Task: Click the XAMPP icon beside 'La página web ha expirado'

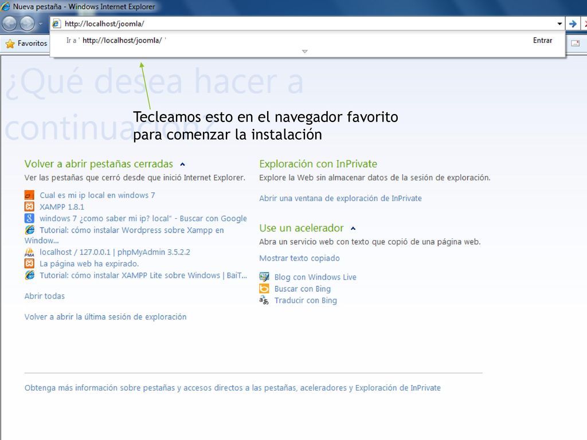Action: point(29,264)
